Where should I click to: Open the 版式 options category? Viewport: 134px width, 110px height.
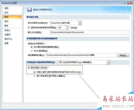6,21
